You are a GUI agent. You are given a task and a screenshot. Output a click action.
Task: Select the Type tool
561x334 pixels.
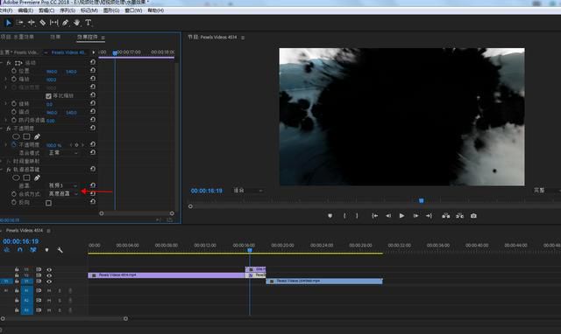click(x=88, y=23)
